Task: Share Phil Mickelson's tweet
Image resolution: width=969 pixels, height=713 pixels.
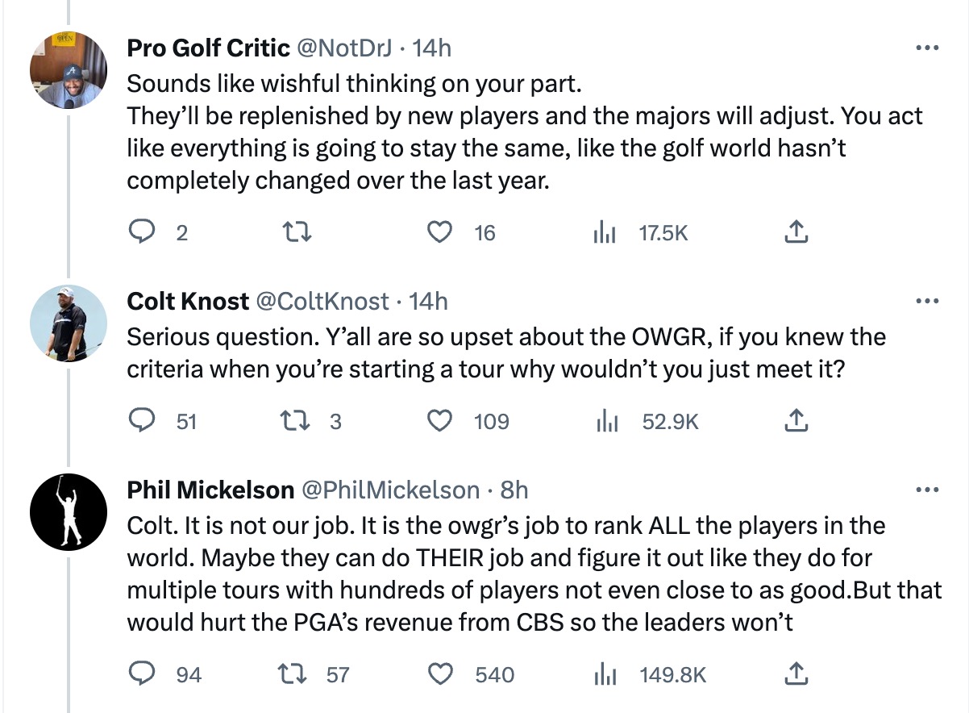Action: (795, 674)
